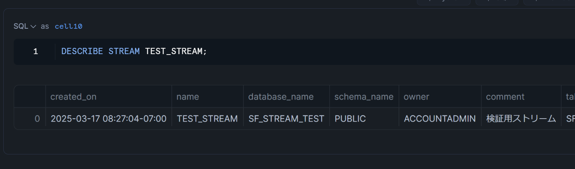Select the TEST_STREAM cell in the results table
The height and width of the screenshot is (169, 575).
click(x=207, y=119)
